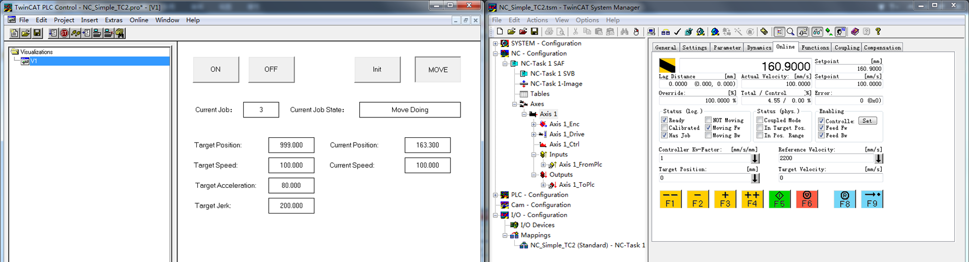
Task: Switch to the Coupling tab
Action: (846, 47)
